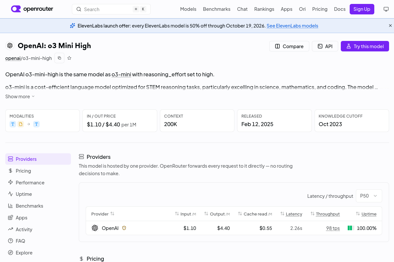
Task: Click the $0.55 cache read price
Action: (x=266, y=228)
